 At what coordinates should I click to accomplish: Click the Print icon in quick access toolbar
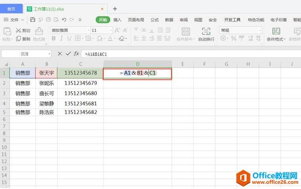point(48,19)
